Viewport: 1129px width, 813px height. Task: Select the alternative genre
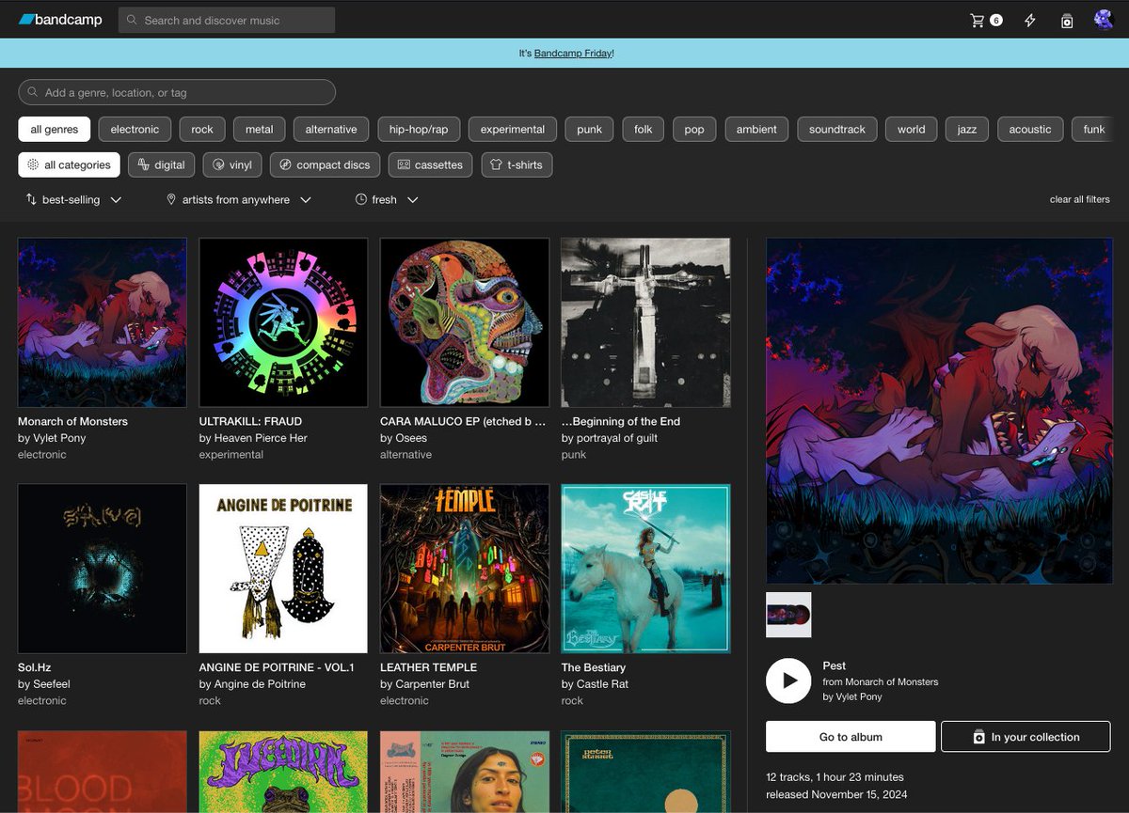pyautogui.click(x=331, y=129)
